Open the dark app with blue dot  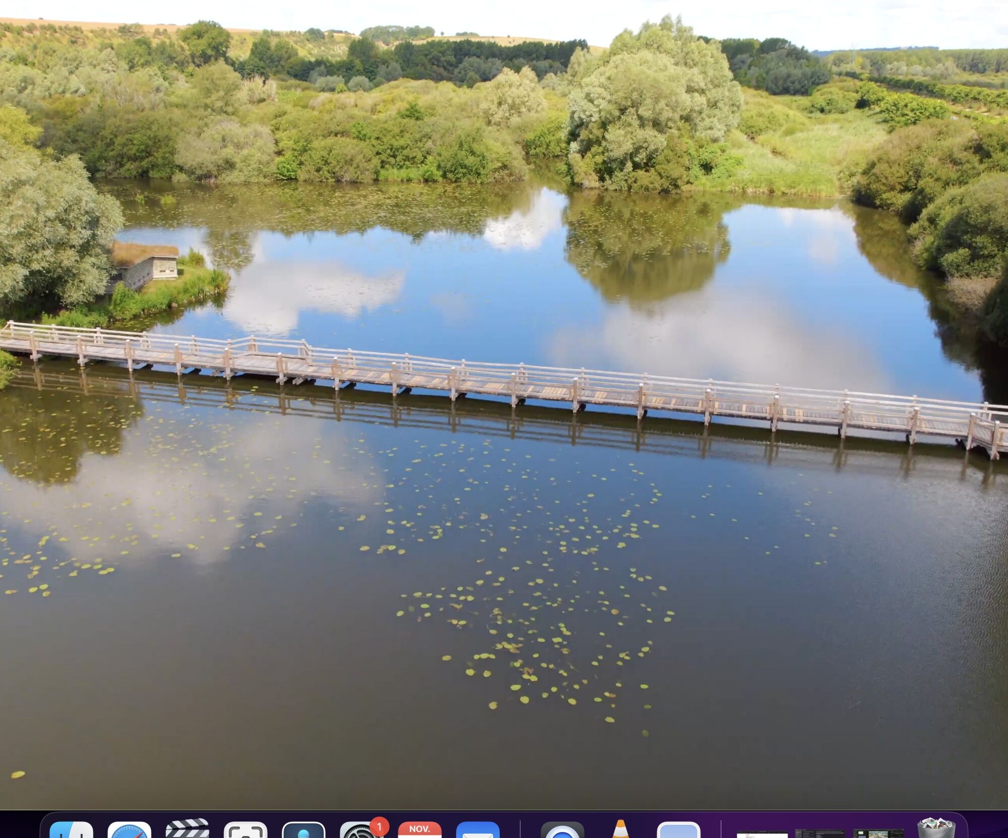coord(303,829)
